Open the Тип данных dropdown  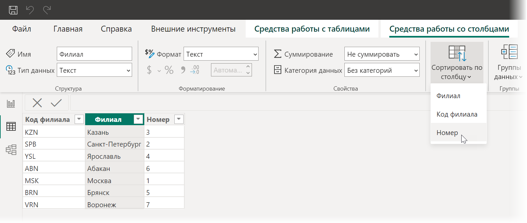click(x=94, y=70)
